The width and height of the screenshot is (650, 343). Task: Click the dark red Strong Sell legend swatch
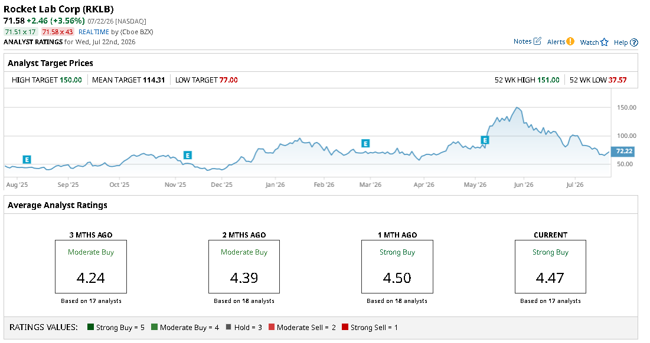click(345, 327)
